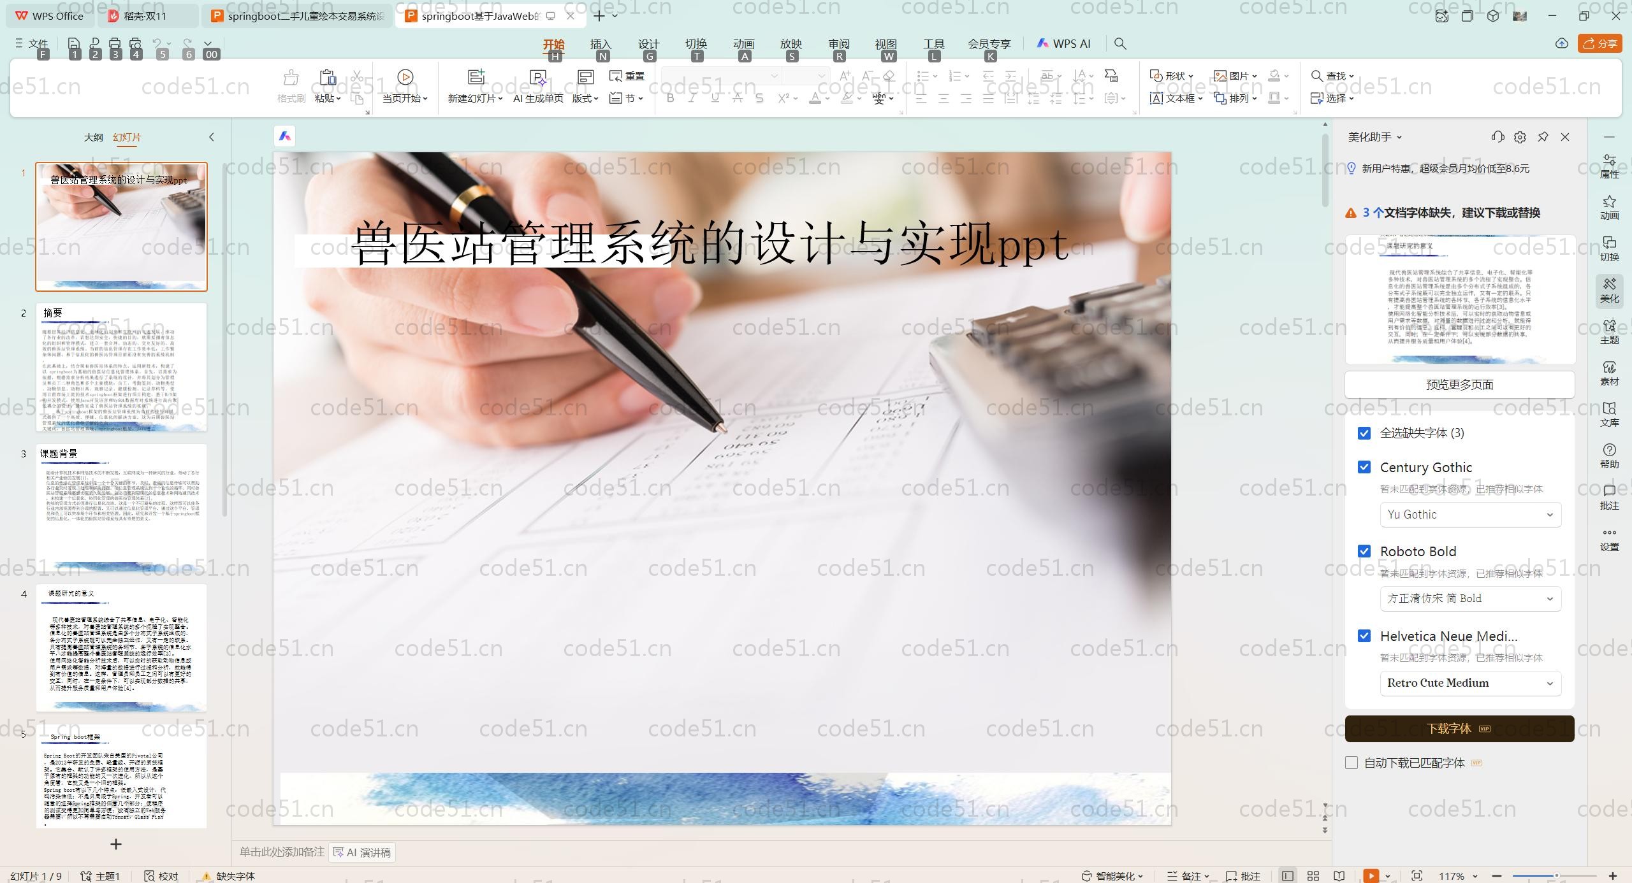Click the search icon in ribbon tabs
This screenshot has height=883, width=1632.
[x=1120, y=44]
